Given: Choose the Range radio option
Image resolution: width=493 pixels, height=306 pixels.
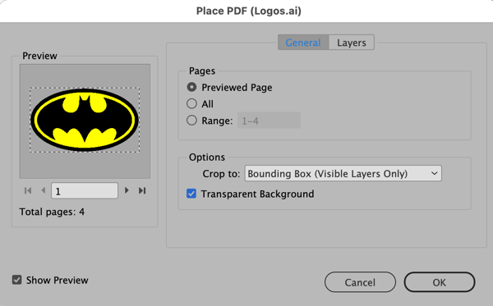Looking at the screenshot, I should 191,121.
